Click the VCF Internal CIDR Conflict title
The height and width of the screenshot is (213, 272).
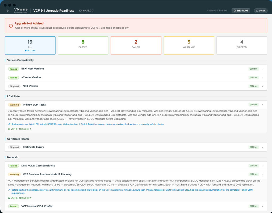pyautogui.click(x=37, y=206)
